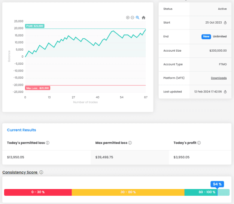Click the Status row label
Viewport: 234px width, 204px height.
168,9
